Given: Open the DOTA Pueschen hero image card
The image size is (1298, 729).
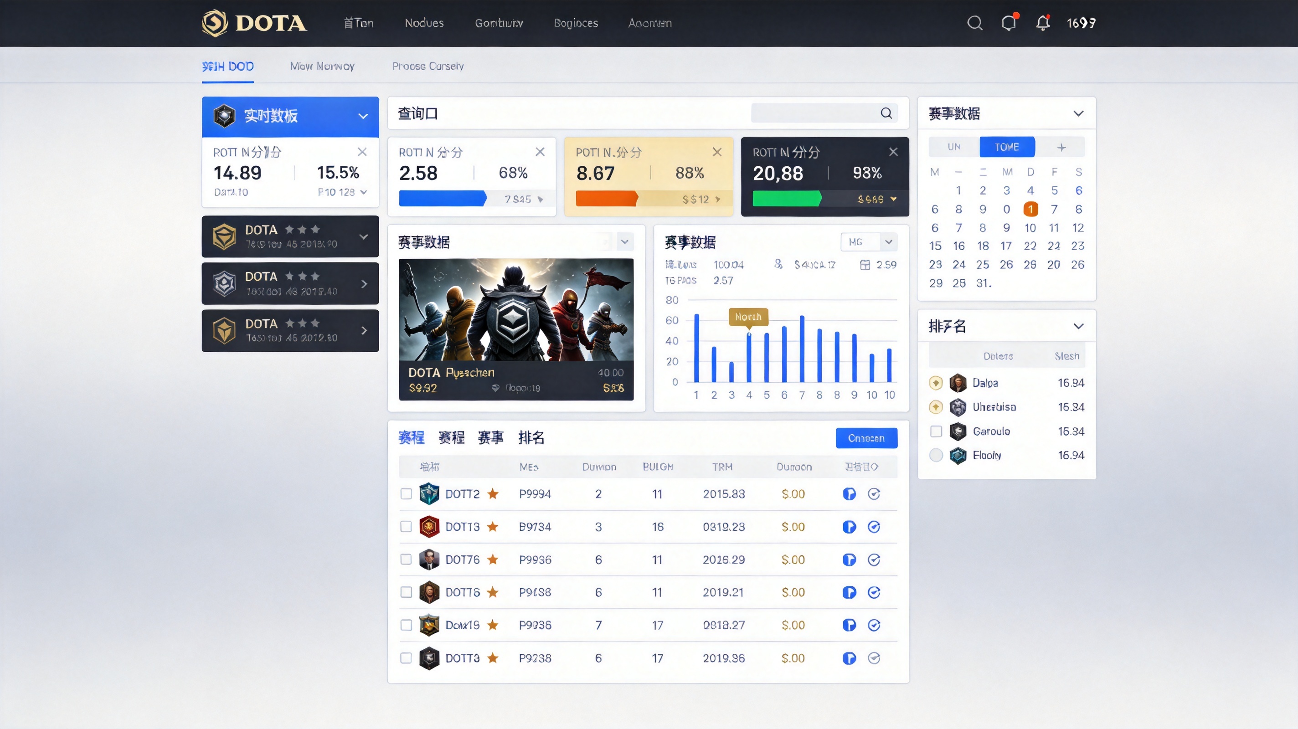Looking at the screenshot, I should [x=516, y=329].
